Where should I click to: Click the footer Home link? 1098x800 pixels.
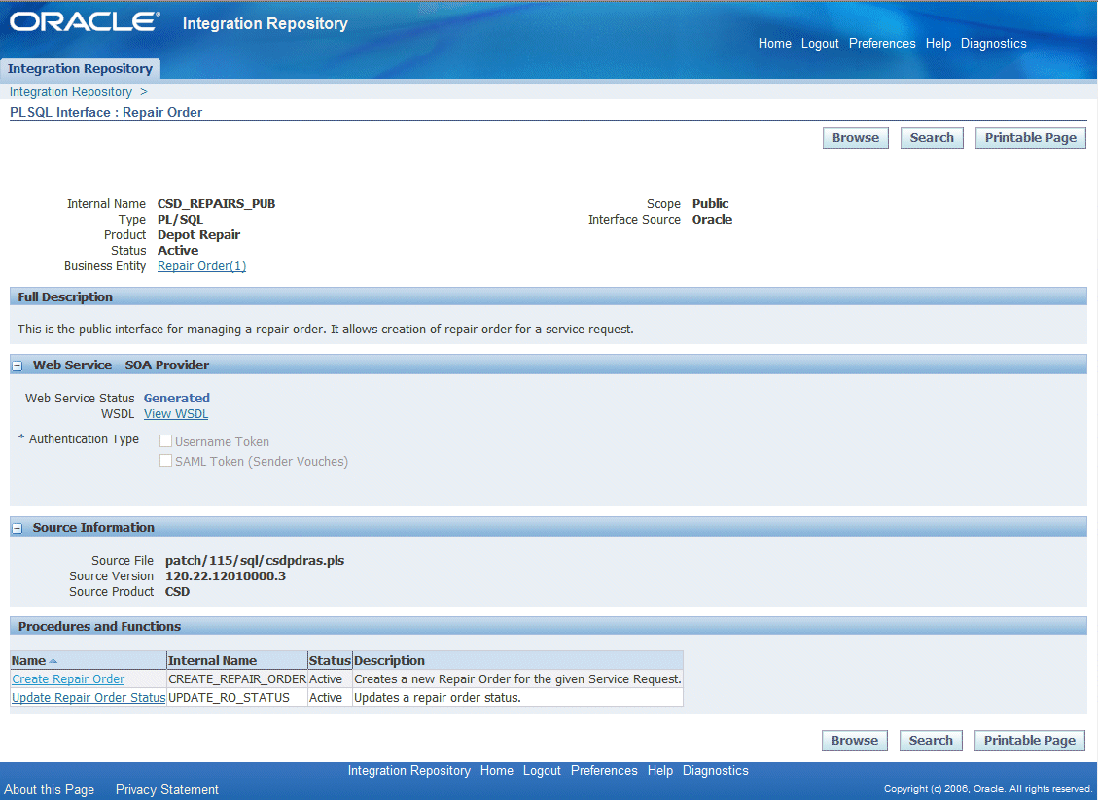tap(496, 771)
